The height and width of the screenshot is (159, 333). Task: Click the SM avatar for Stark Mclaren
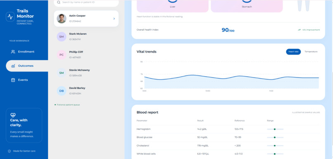coord(62,37)
